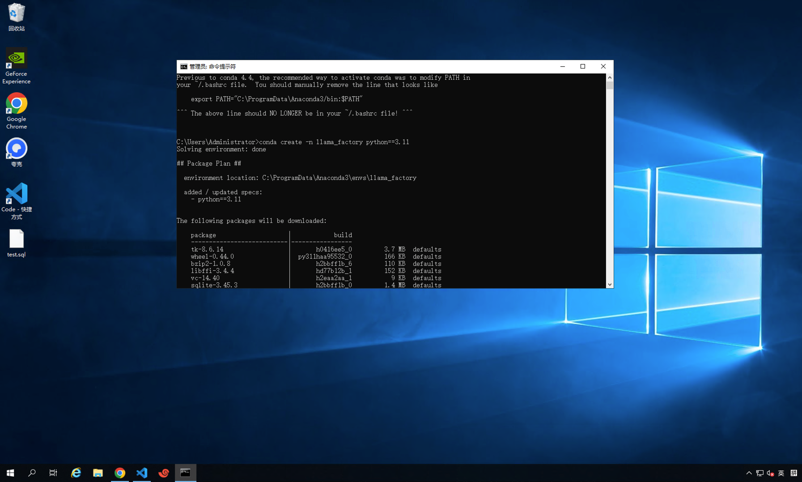Image resolution: width=802 pixels, height=482 pixels.
Task: Open File Explorer from the taskbar
Action: click(98, 473)
